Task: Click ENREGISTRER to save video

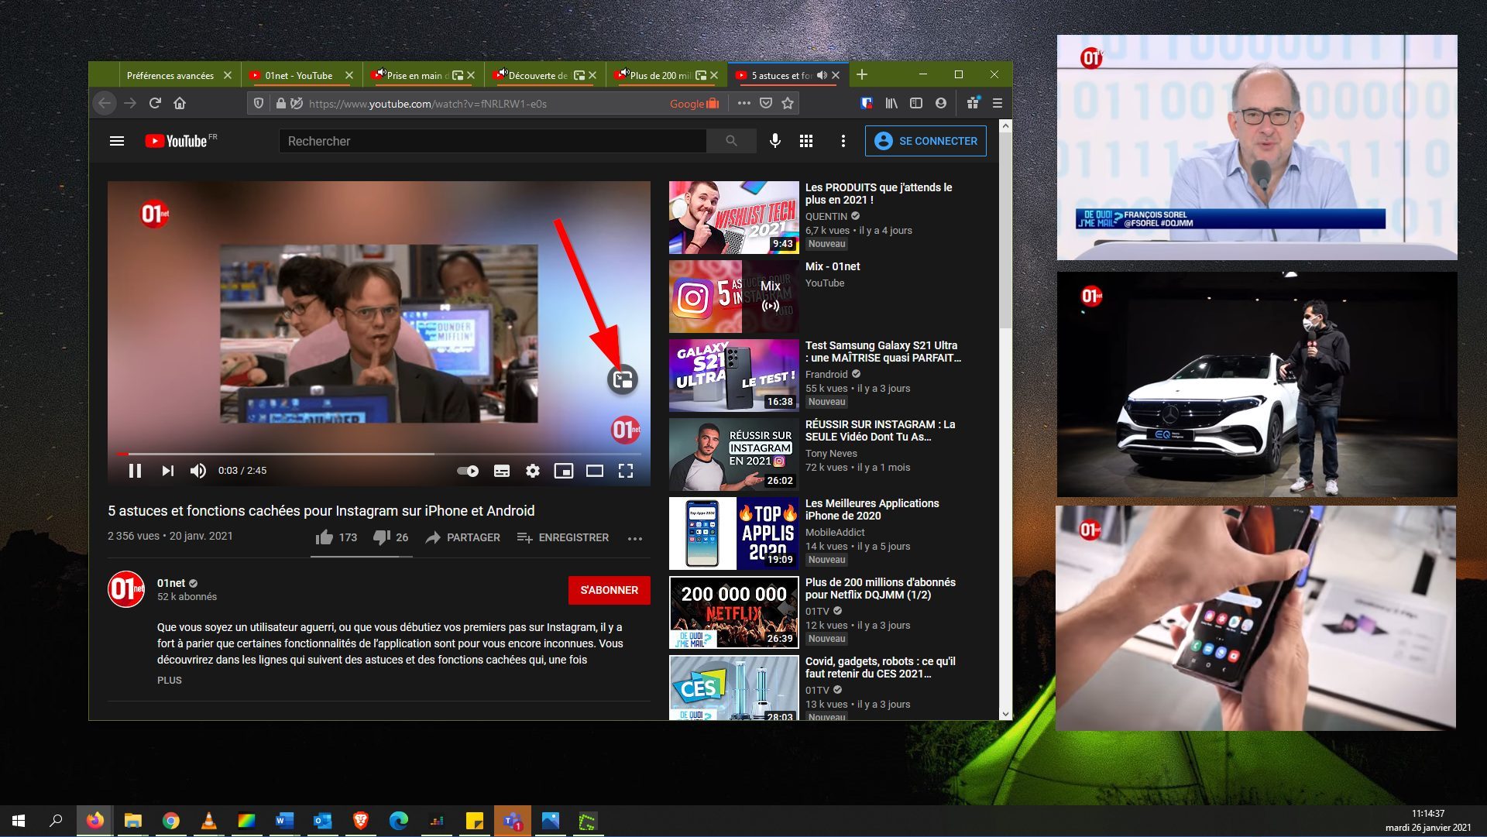Action: pos(563,537)
